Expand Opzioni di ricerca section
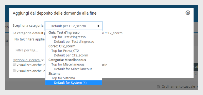Image resolution: width=203 pixels, height=95 pixels. tap(26, 60)
